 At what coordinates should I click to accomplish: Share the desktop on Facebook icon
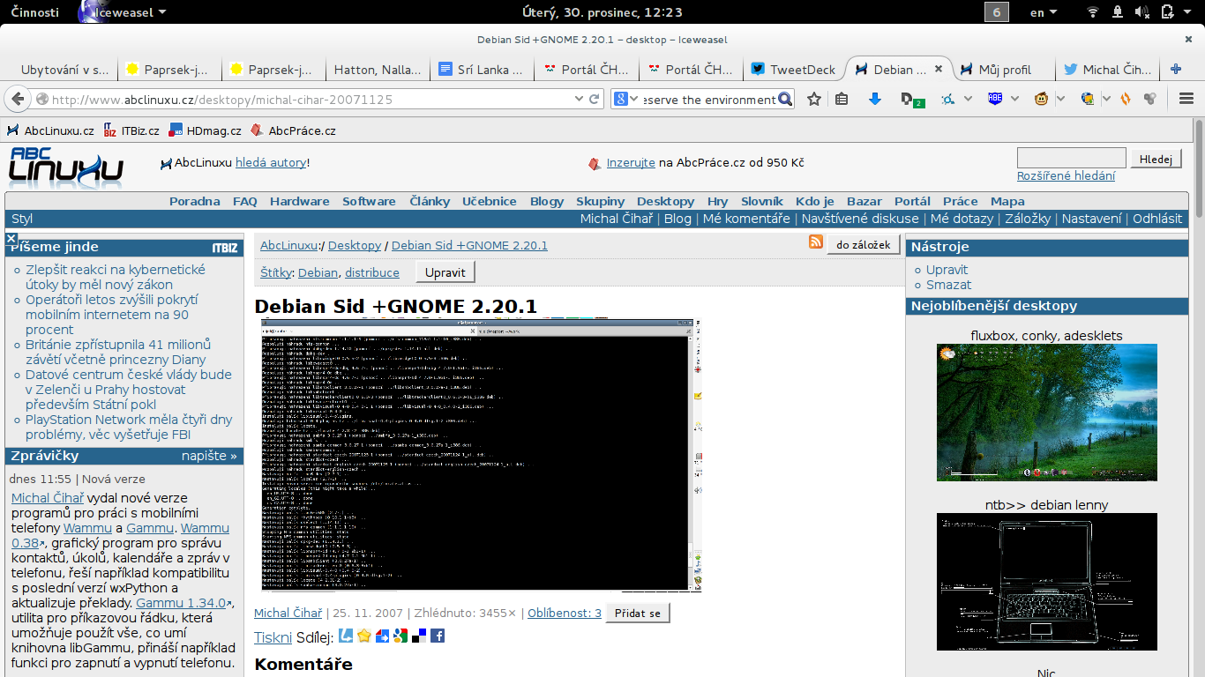point(438,636)
